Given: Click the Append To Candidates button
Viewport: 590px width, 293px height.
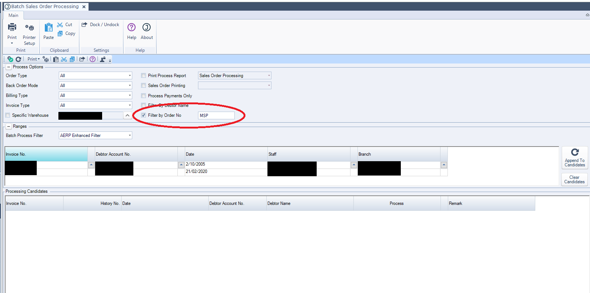Looking at the screenshot, I should tap(575, 158).
